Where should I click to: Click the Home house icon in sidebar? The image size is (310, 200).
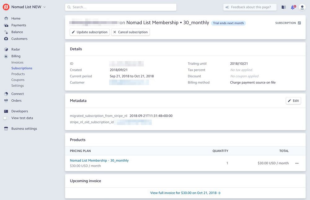click(6, 19)
